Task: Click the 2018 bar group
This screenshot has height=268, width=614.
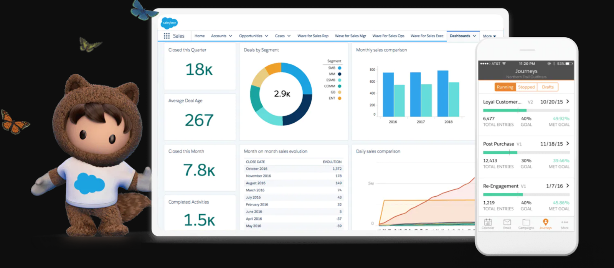Action: [x=448, y=93]
